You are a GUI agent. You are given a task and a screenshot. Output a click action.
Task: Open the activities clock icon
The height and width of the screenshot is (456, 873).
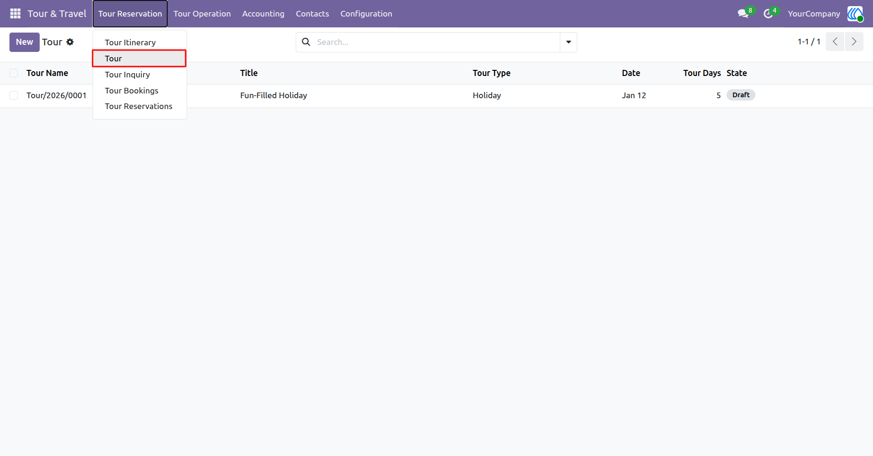[769, 14]
